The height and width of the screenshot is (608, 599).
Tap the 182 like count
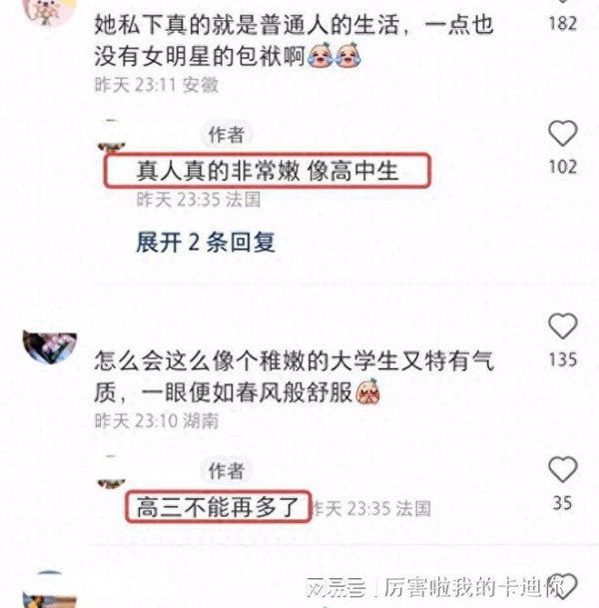[562, 23]
